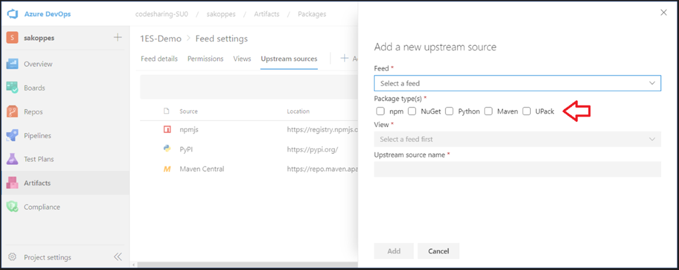
Task: Open the Pipelines icon in sidebar
Action: 12,136
